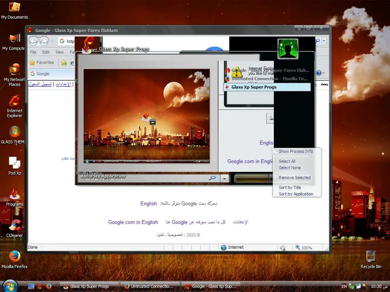Open the Windows Start orb
Viewport: 390px width, 292px height.
click(x=10, y=286)
